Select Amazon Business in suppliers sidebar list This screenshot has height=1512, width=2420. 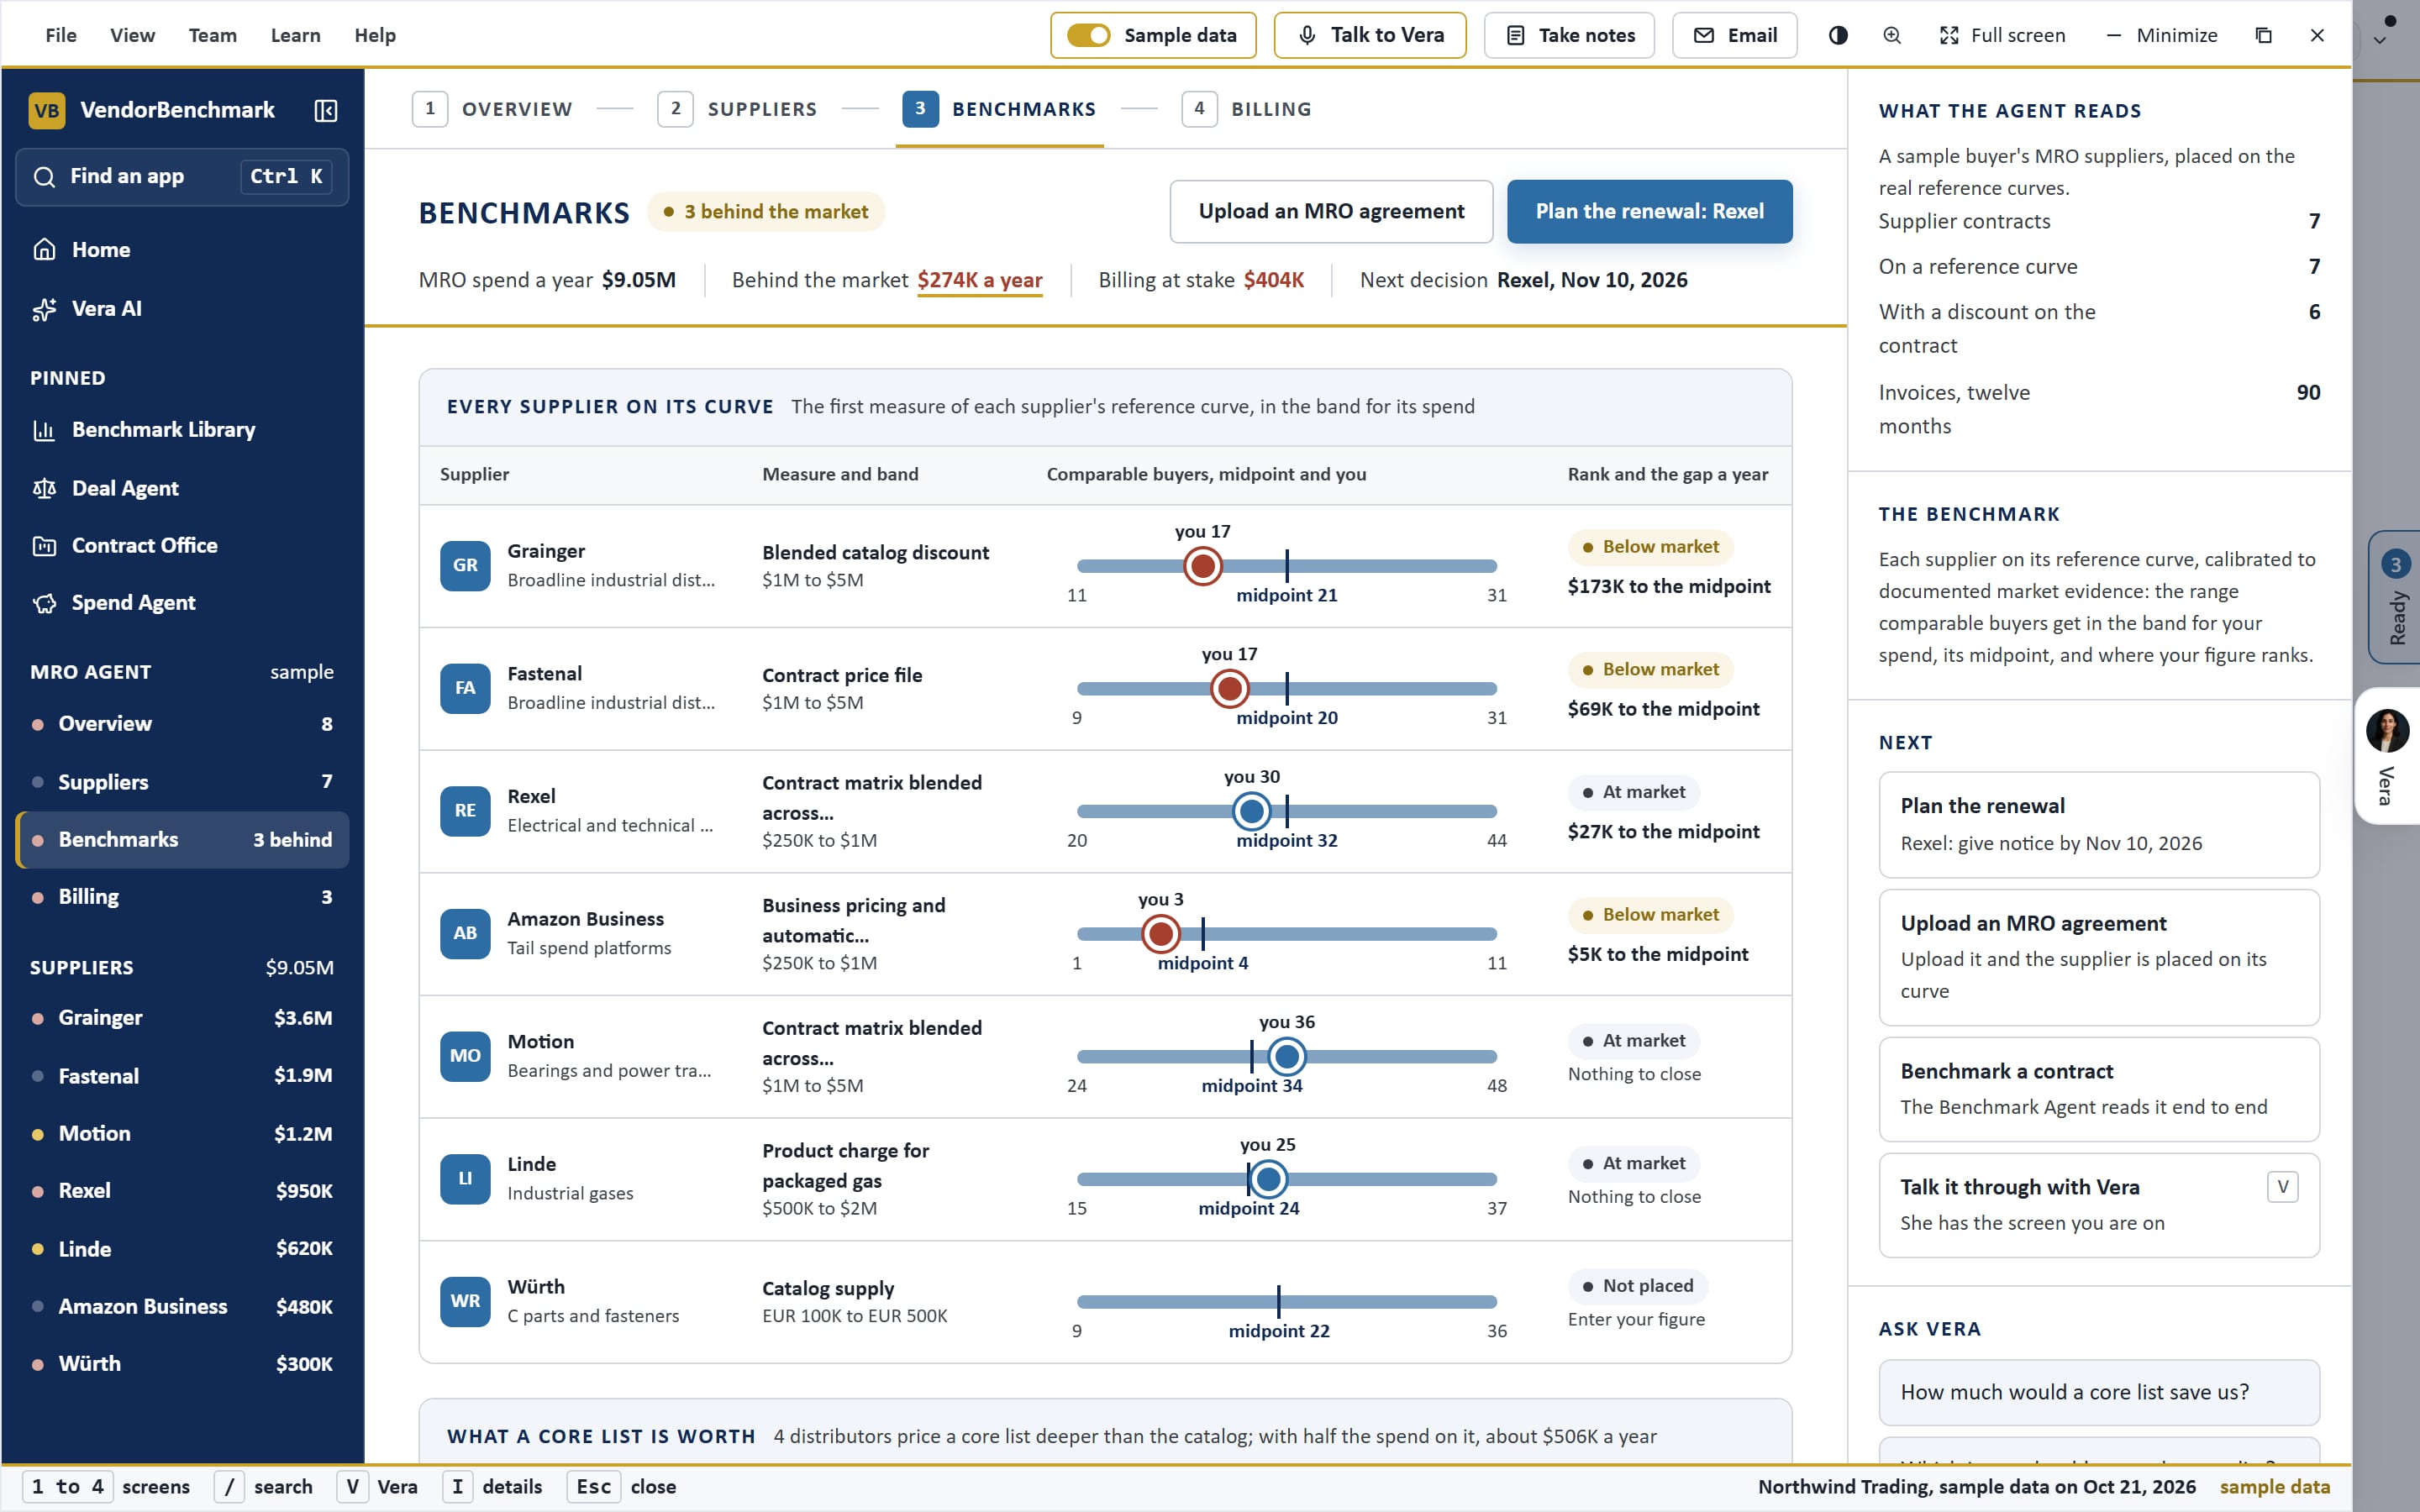coord(182,1306)
